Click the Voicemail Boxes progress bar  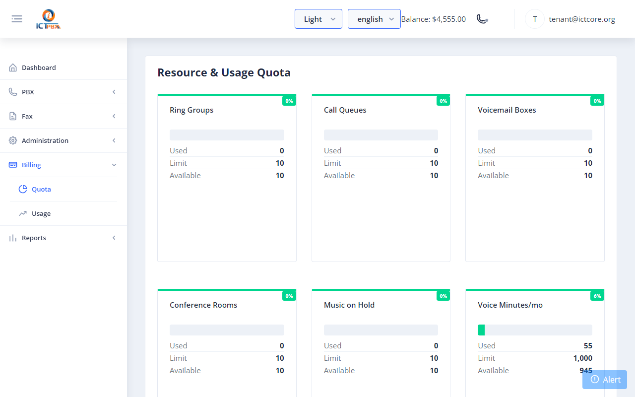[x=535, y=135]
